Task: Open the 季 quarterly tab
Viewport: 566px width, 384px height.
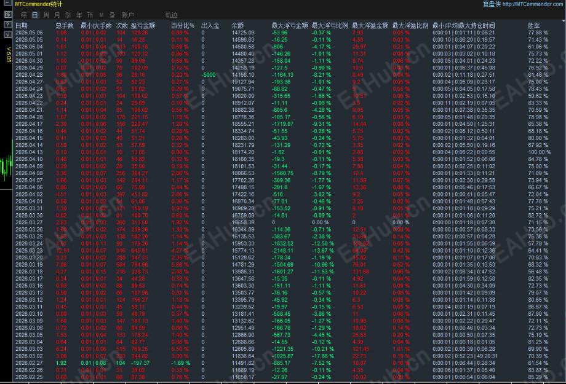Action: [68, 15]
